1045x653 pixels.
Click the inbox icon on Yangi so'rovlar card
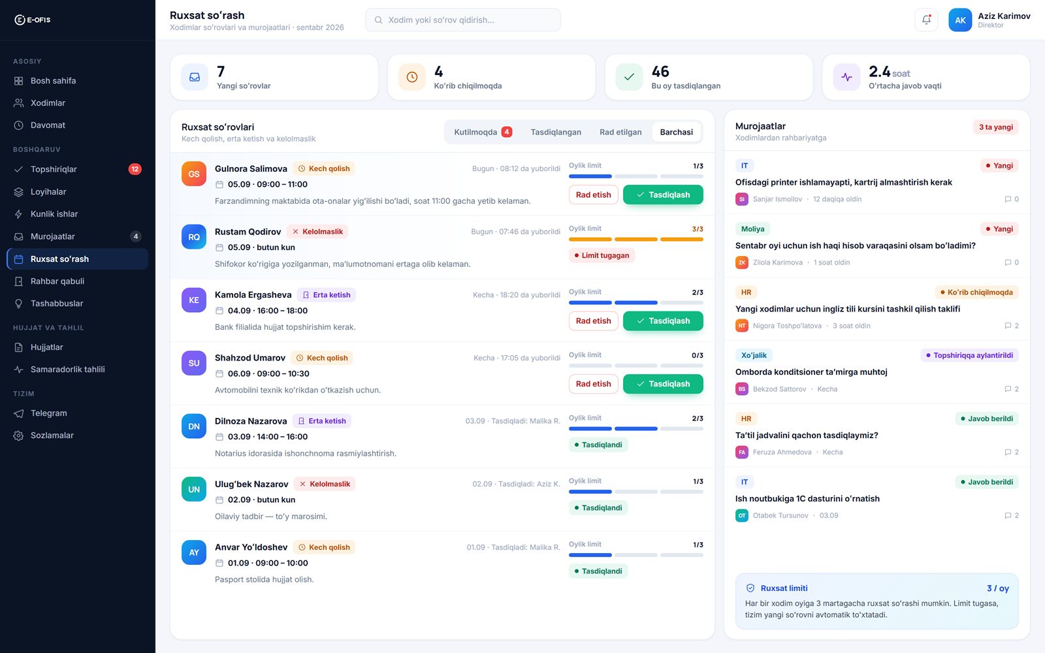pos(195,77)
